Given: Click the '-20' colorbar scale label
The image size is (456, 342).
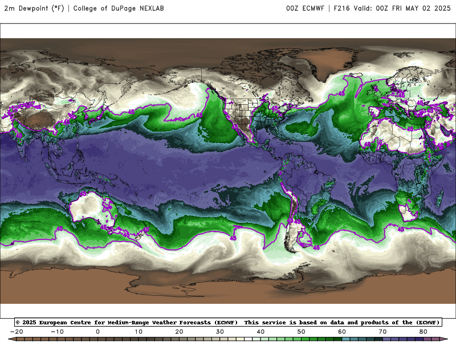Looking at the screenshot, I should (x=17, y=332).
